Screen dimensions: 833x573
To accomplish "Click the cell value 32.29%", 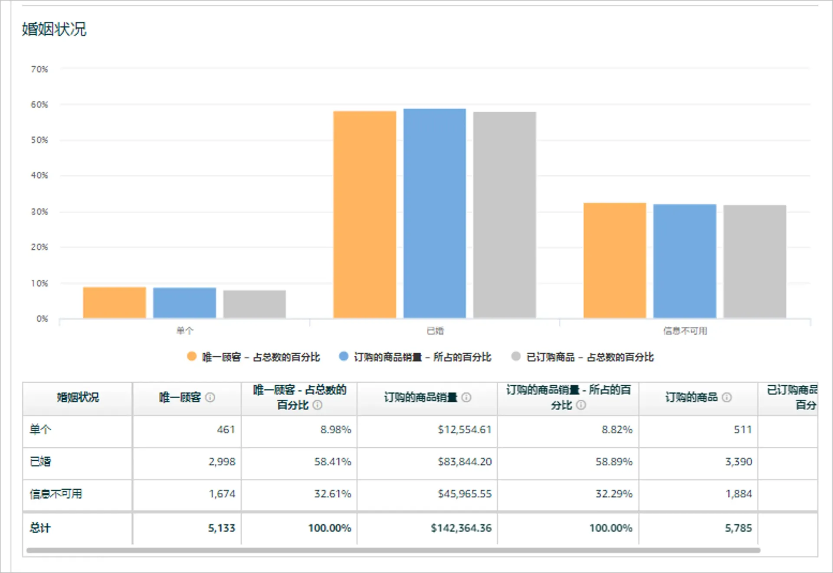I will 614,494.
